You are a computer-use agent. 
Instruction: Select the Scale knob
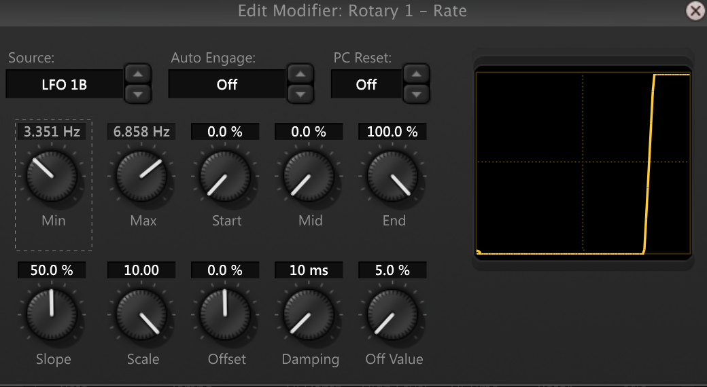tap(141, 314)
